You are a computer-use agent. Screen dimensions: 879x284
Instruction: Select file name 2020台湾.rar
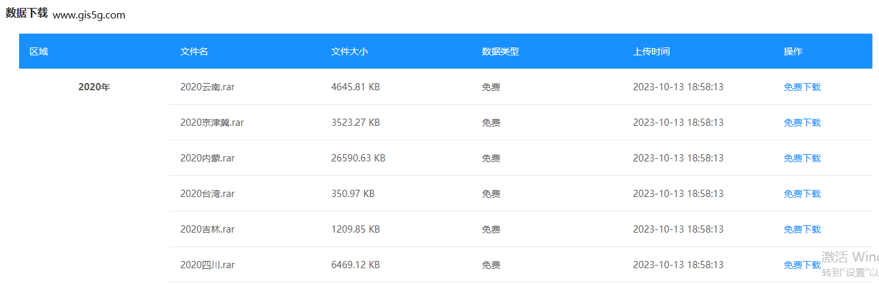pyautogui.click(x=207, y=194)
